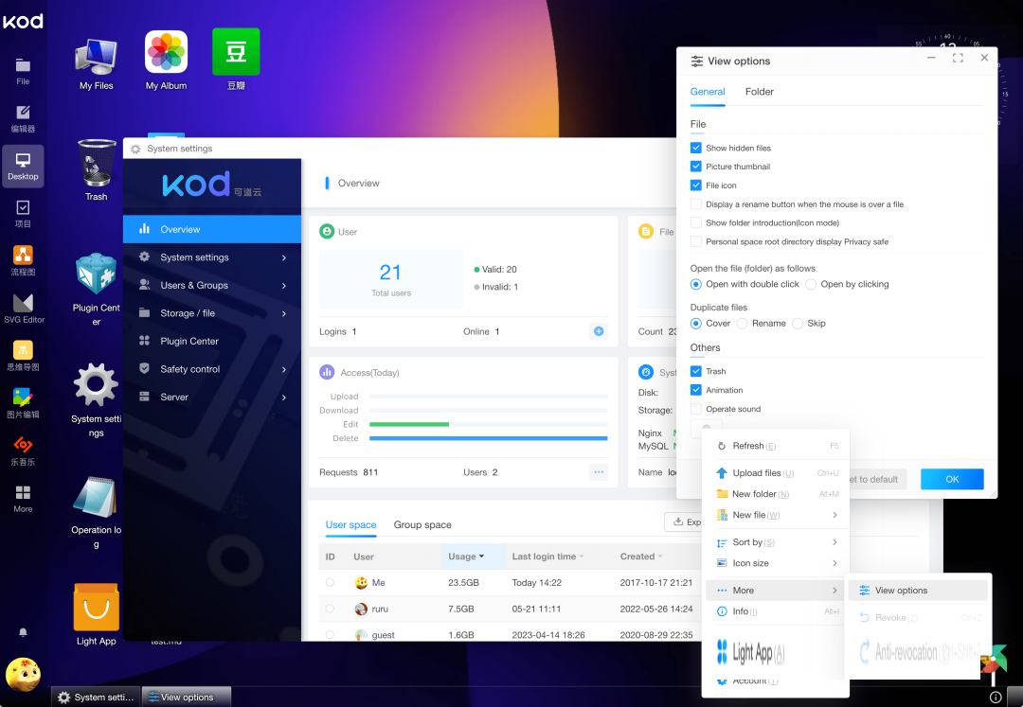The image size is (1023, 707).
Task: Enable Show folder introduction(Icon mode)
Action: point(696,222)
